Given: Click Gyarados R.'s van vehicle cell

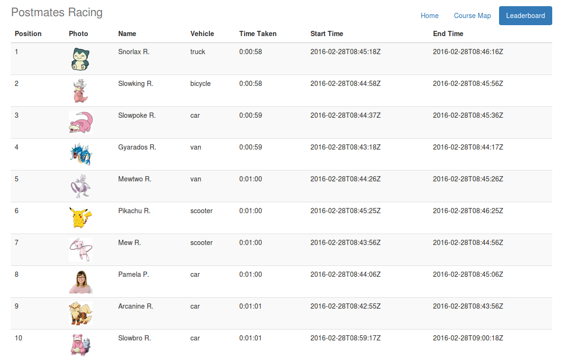Looking at the screenshot, I should point(196,147).
